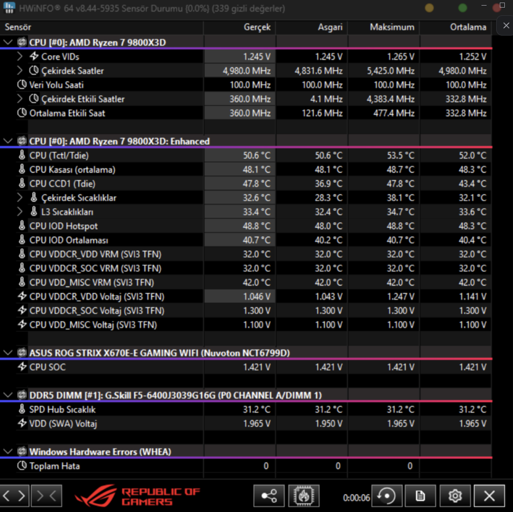Click chip icon of WHEA group
513x512 pixels.
pyautogui.click(x=22, y=451)
